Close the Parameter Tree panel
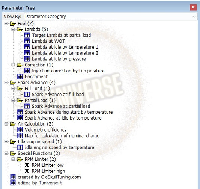 click(193, 7)
